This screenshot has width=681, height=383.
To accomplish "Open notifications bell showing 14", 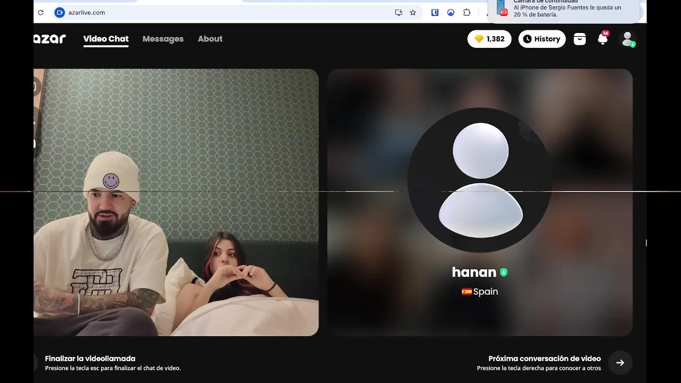I will click(603, 38).
